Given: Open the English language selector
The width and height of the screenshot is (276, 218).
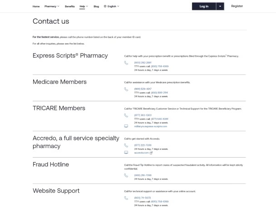Looking at the screenshot, I should (x=113, y=6).
